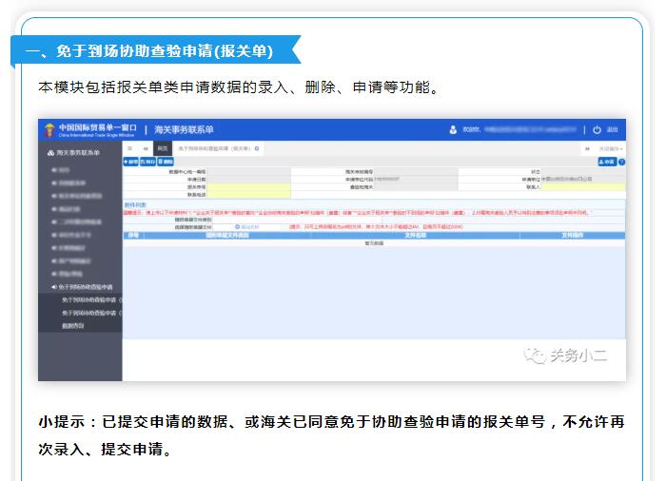The image size is (666, 481).
Task: Expand the 海关事务联系单 sidebar header
Action: (81, 151)
